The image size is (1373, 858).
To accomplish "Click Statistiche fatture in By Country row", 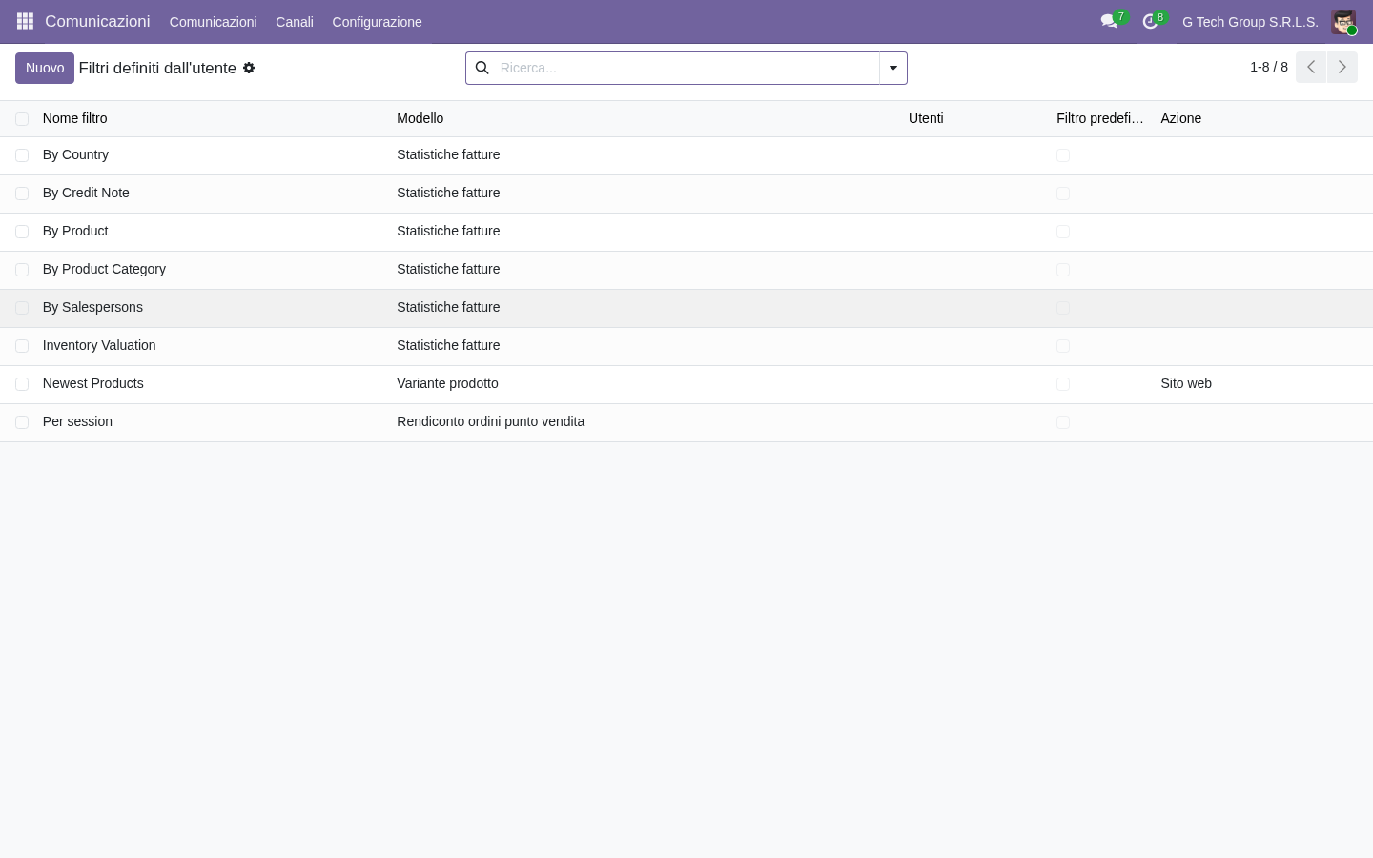I will [x=448, y=154].
